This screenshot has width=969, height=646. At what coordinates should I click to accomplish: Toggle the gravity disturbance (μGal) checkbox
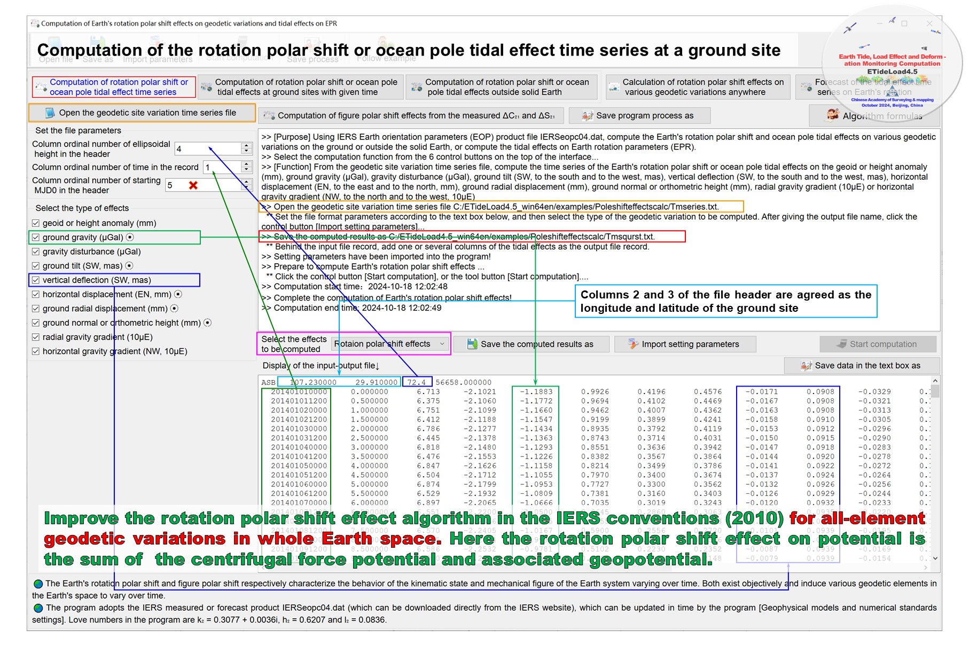(x=36, y=251)
